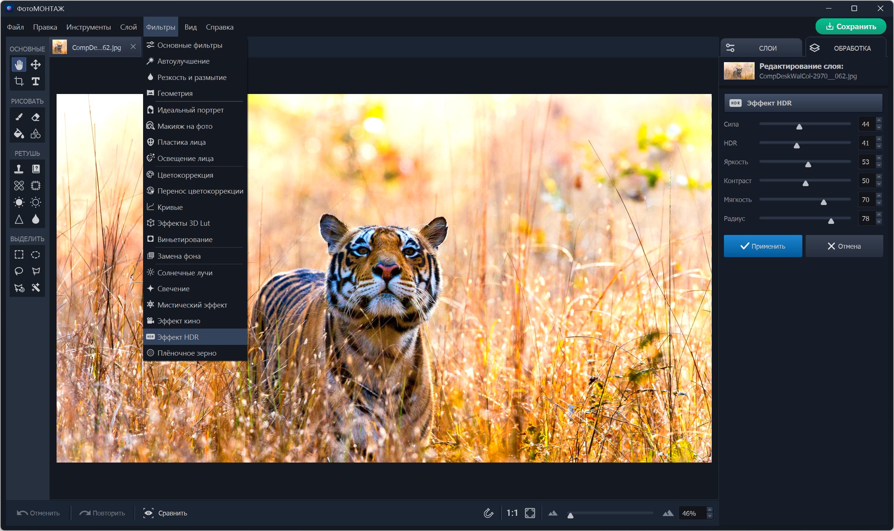Increase zoom percentage with stepper arrow
Image resolution: width=894 pixels, height=531 pixels.
point(709,510)
